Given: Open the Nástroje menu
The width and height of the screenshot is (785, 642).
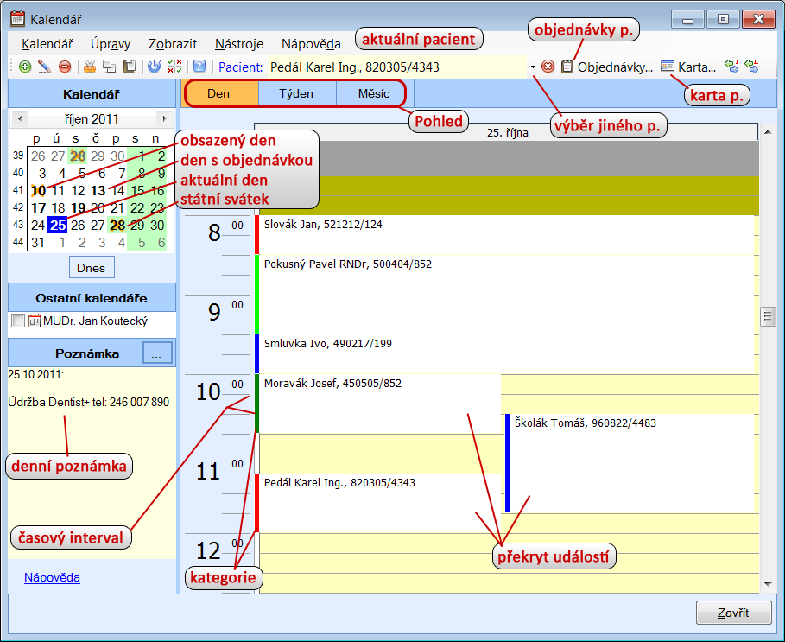Looking at the screenshot, I should [x=239, y=44].
